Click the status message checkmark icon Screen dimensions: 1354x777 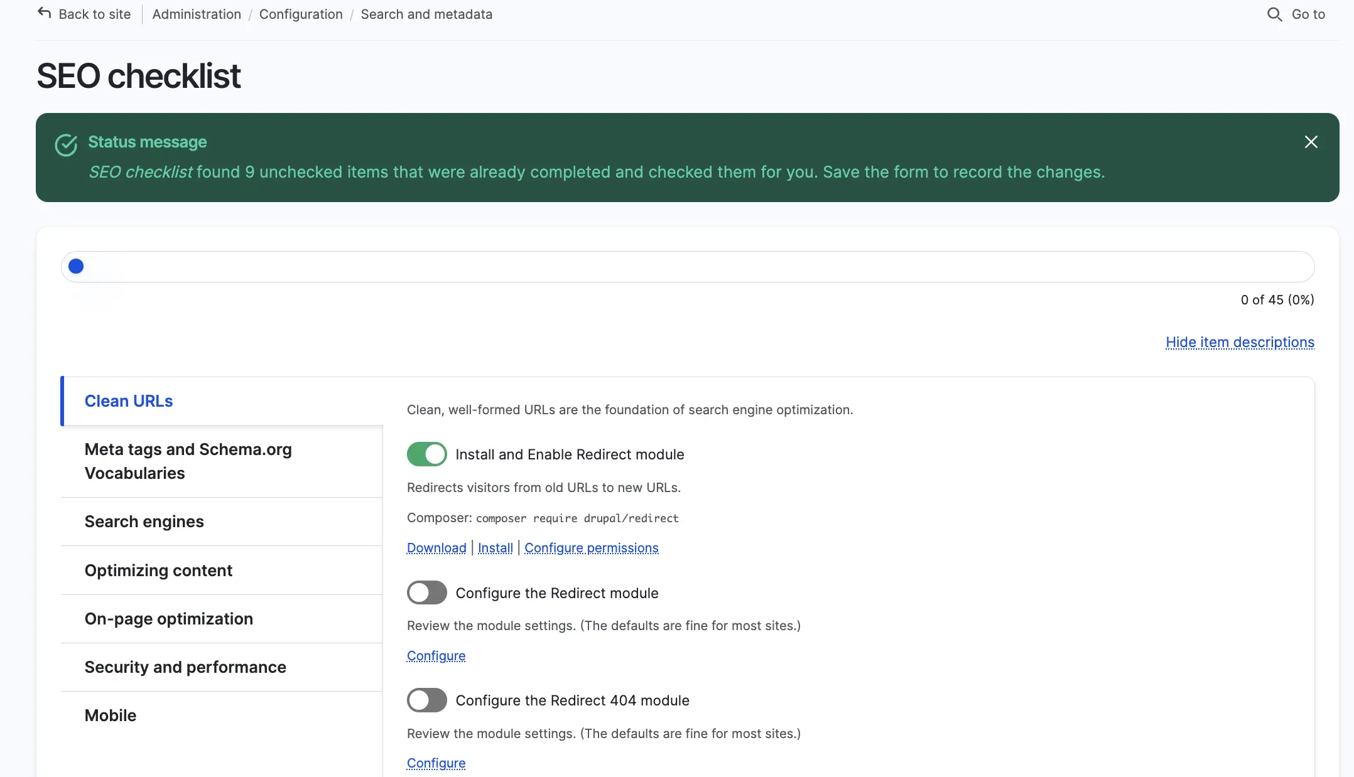pyautogui.click(x=66, y=145)
